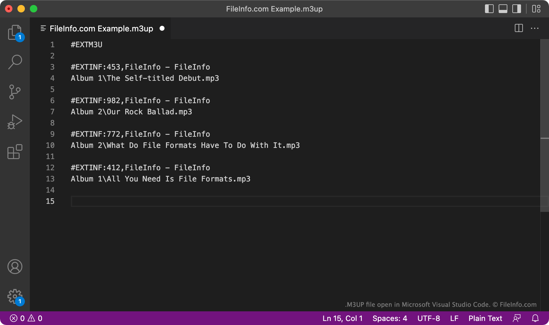This screenshot has width=549, height=325.
Task: Click the feedback icon in status bar
Action: (x=517, y=318)
